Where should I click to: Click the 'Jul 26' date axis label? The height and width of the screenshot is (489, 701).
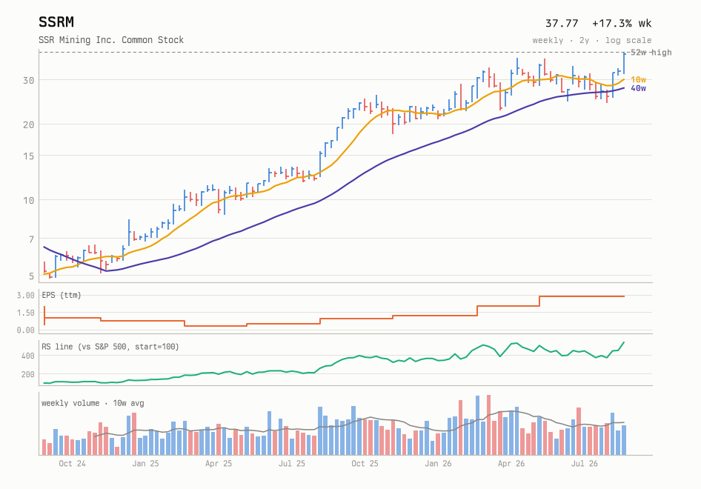coord(585,464)
